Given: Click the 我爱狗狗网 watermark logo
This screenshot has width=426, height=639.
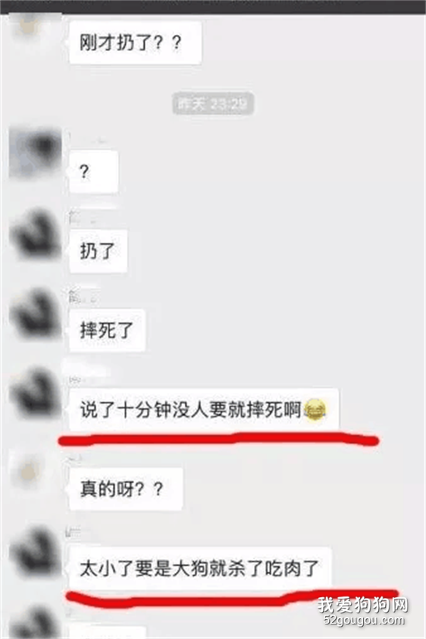Looking at the screenshot, I should [x=362, y=605].
